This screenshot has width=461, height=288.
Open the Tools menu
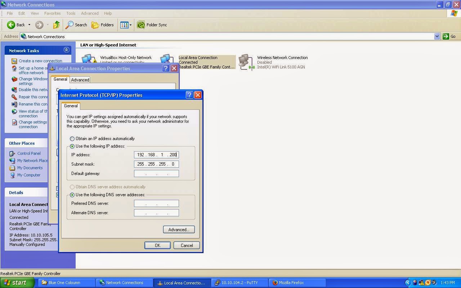coord(71,13)
